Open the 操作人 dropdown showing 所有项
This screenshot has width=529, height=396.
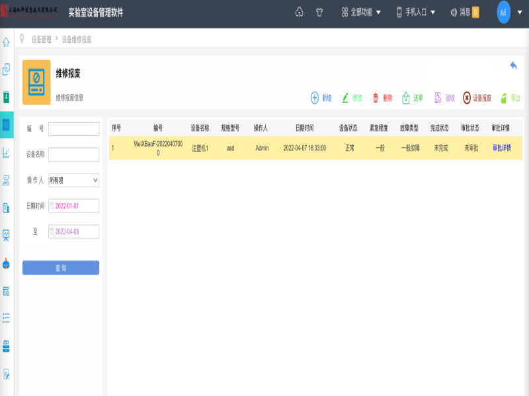[x=73, y=180]
